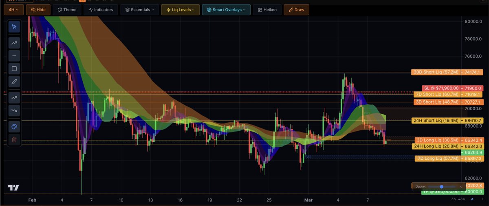Toggle the Hide overlays button
This screenshot has height=206, width=489.
pyautogui.click(x=39, y=9)
